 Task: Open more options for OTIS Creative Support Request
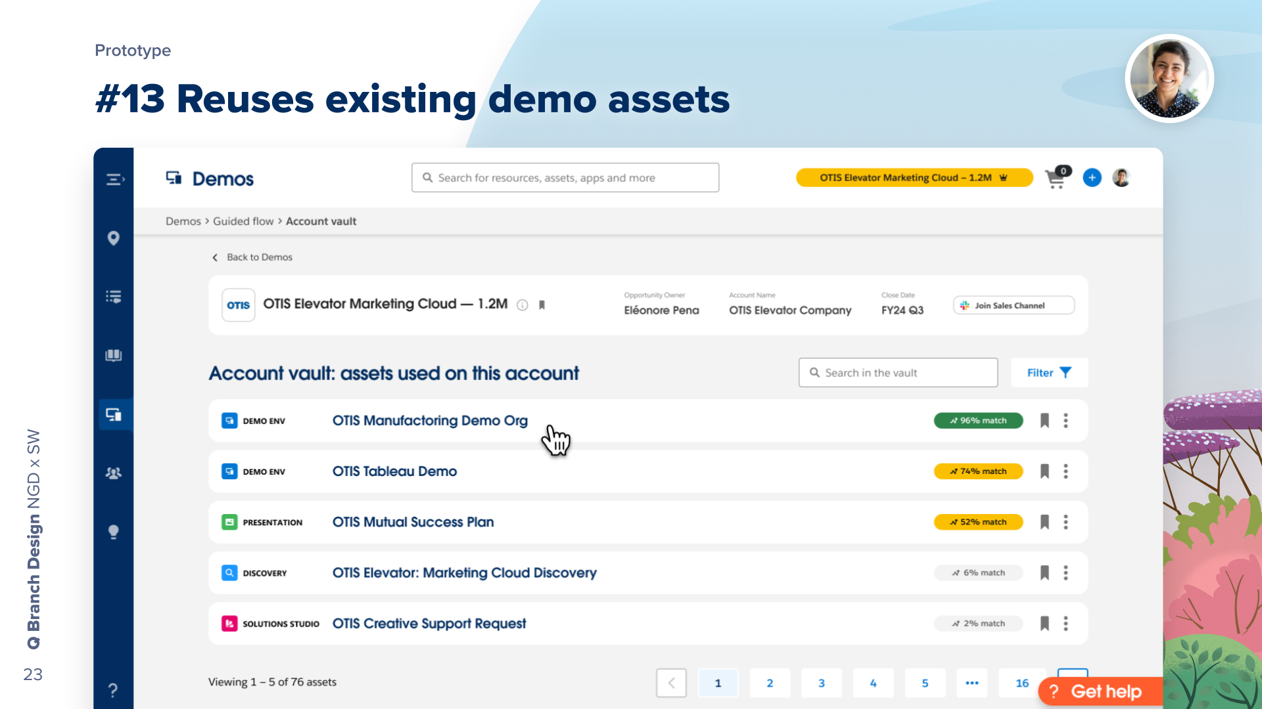1066,623
